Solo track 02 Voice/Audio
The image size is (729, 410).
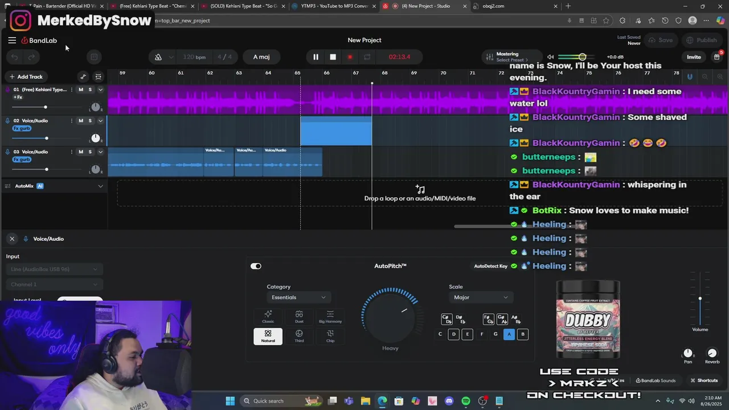90,121
